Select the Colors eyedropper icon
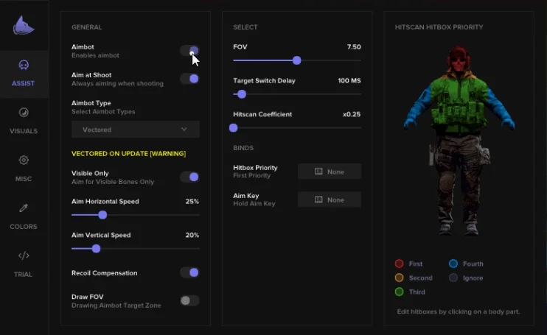 24,208
